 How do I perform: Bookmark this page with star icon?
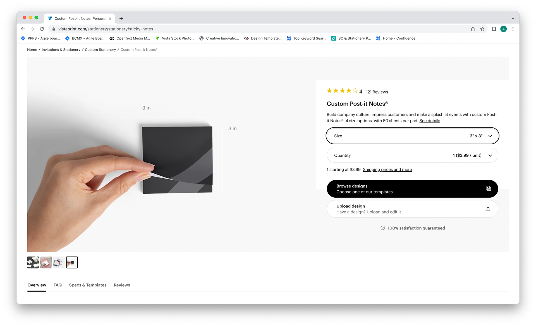point(482,29)
